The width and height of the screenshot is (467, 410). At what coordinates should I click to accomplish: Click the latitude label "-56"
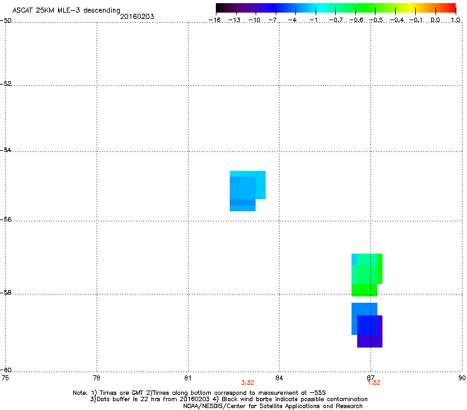6,219
